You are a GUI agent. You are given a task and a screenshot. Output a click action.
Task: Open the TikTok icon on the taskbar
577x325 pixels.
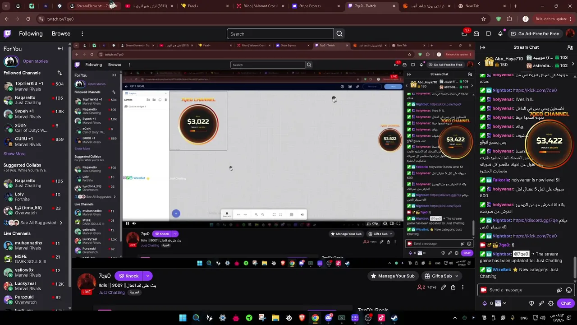tap(381, 318)
